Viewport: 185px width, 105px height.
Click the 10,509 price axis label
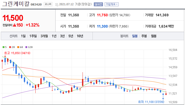tap(173, 102)
